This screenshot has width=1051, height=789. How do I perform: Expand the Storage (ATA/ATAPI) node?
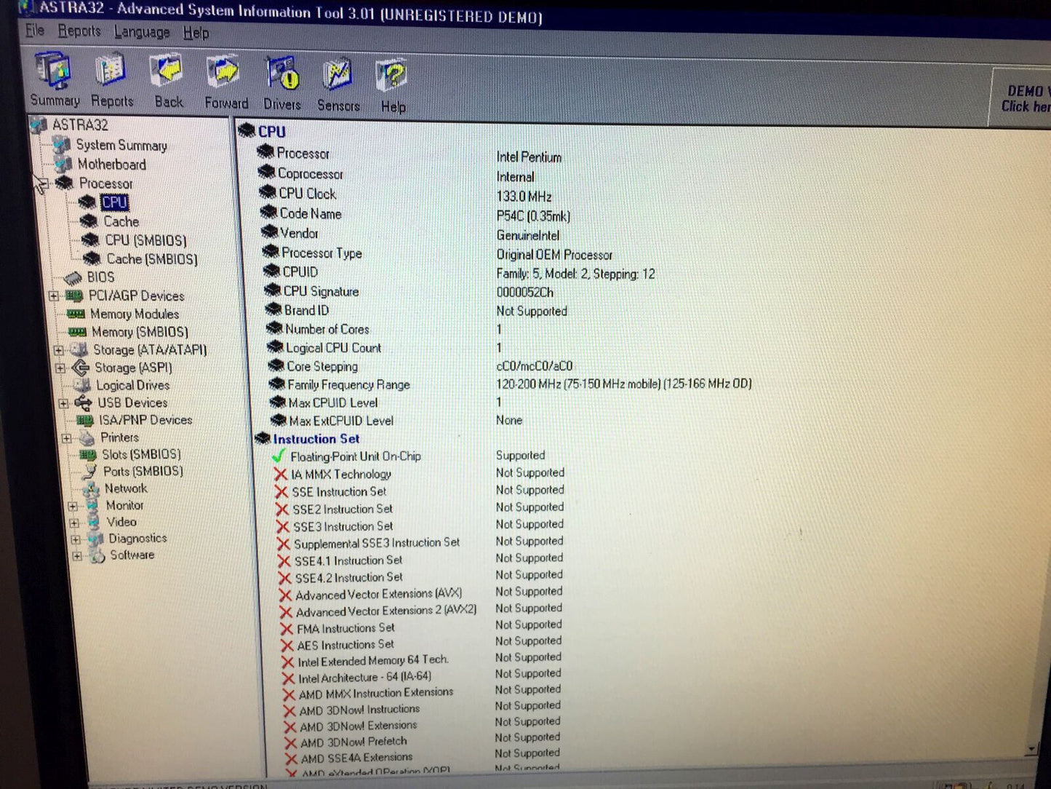(x=59, y=350)
